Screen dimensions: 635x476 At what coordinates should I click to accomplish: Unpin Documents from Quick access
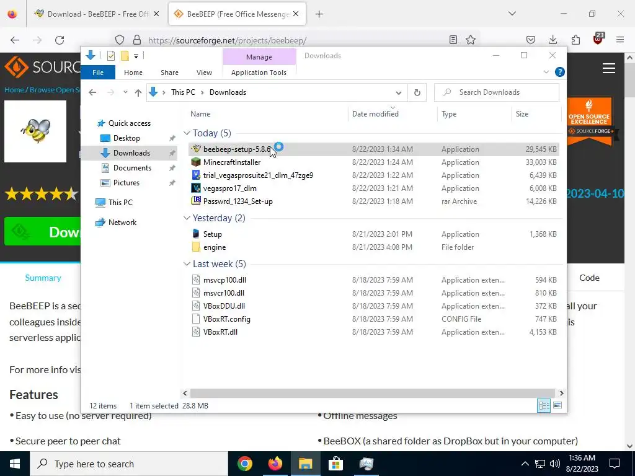click(x=172, y=168)
